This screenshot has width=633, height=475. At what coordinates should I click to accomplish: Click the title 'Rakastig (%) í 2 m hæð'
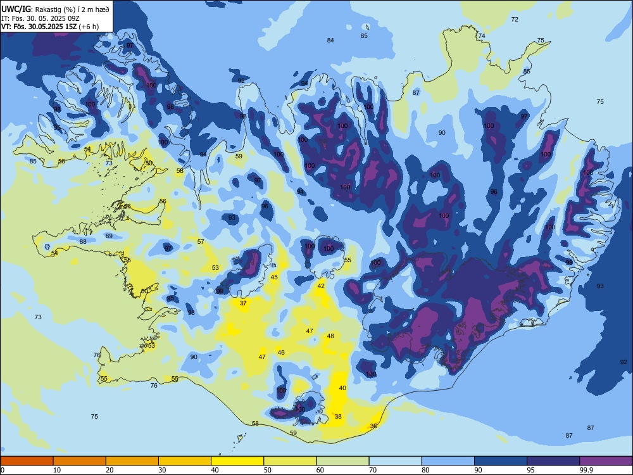(x=73, y=8)
